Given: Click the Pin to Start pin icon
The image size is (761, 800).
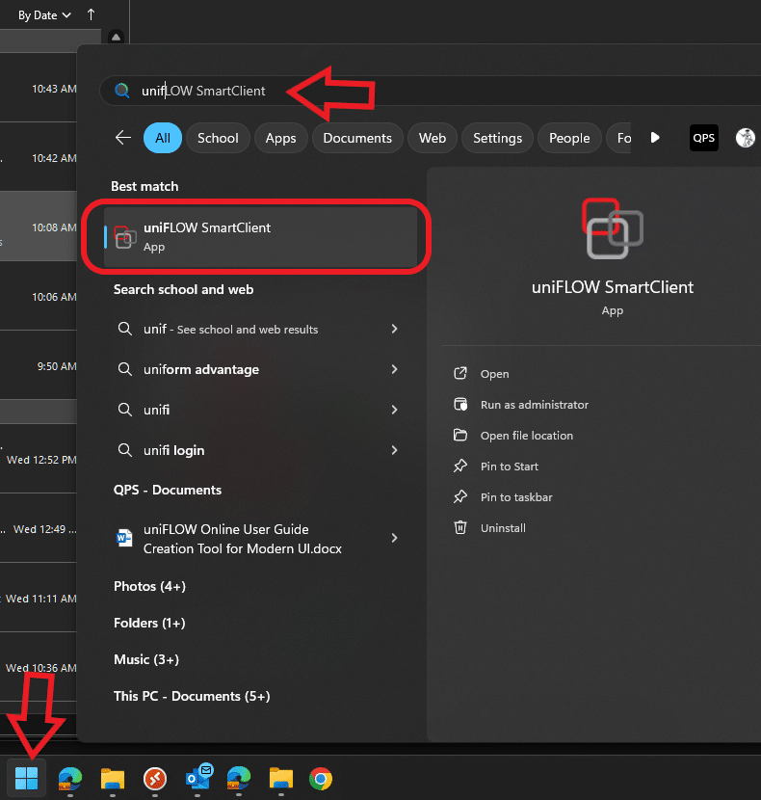Looking at the screenshot, I should pyautogui.click(x=460, y=466).
